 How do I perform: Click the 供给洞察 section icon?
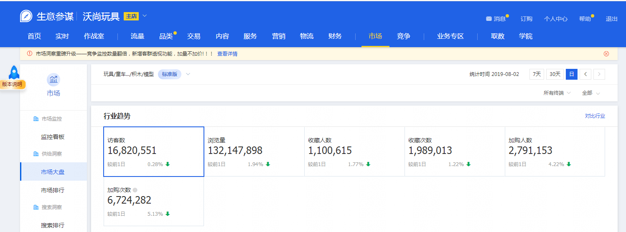coord(36,154)
